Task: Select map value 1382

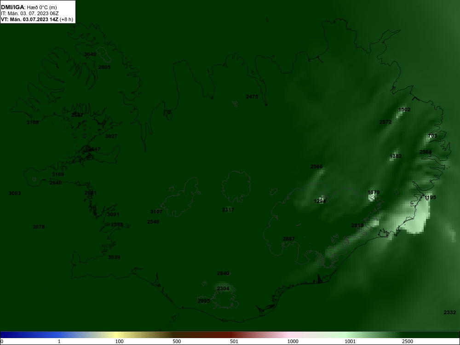Action: (x=396, y=156)
